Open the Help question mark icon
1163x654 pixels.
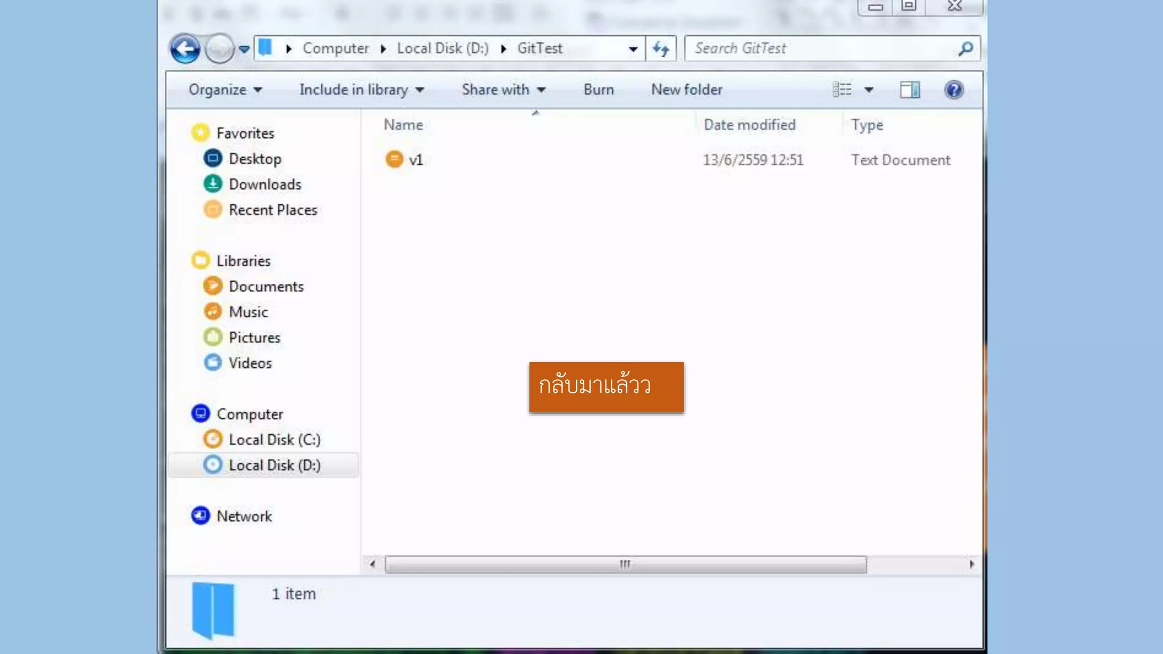954,90
